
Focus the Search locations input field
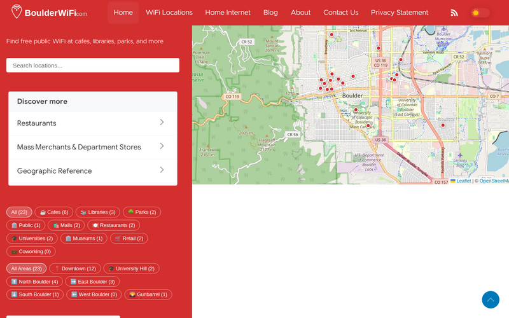click(x=93, y=66)
